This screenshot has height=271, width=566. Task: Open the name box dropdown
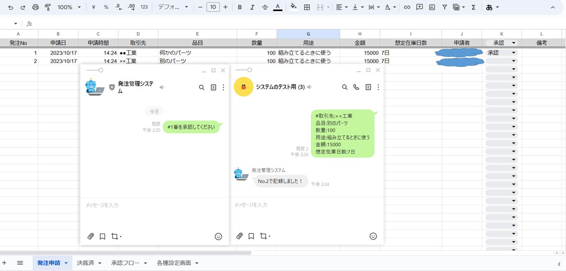tap(16, 24)
